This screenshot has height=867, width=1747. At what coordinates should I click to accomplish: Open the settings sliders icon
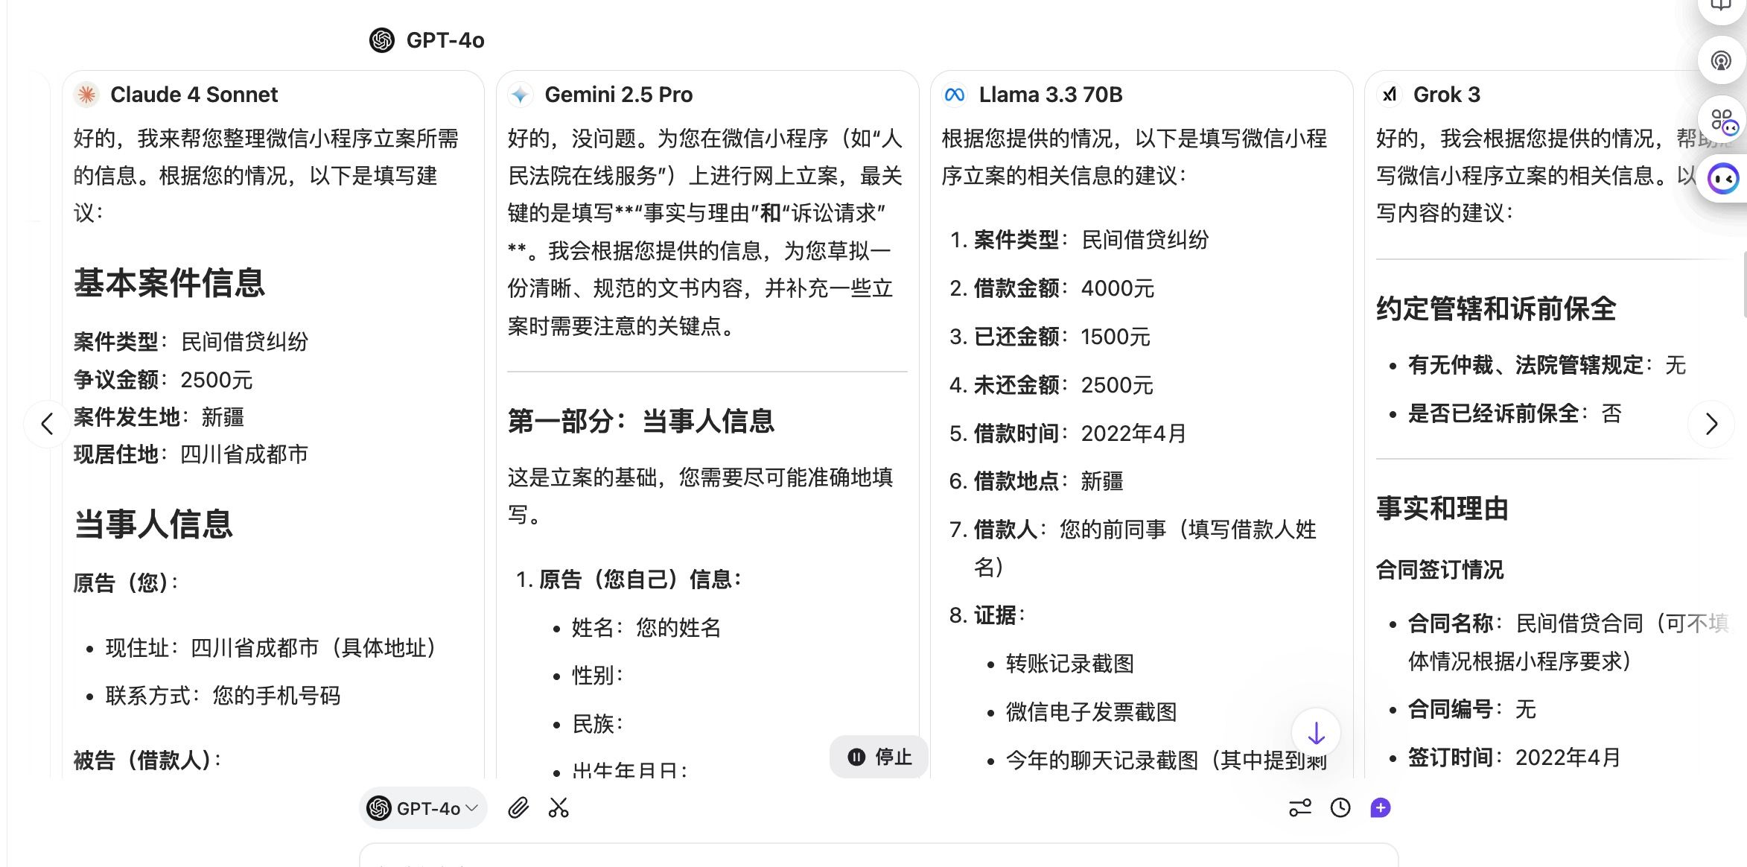[1300, 808]
